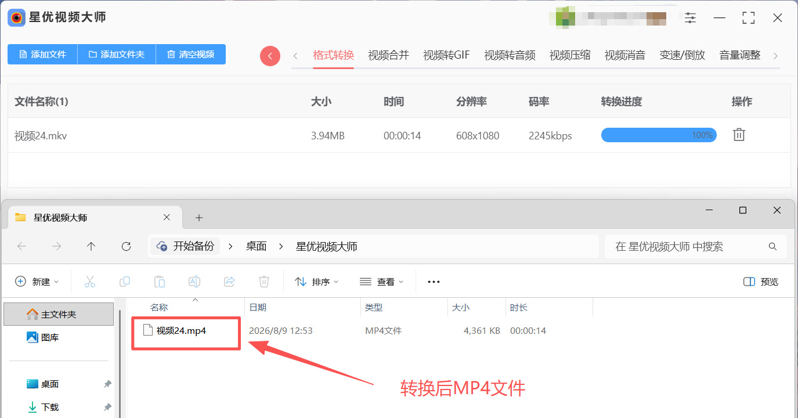Viewport: 798px width, 418px height.
Task: Expand chevron between 开始备份 and 桌面
Action: coord(230,246)
